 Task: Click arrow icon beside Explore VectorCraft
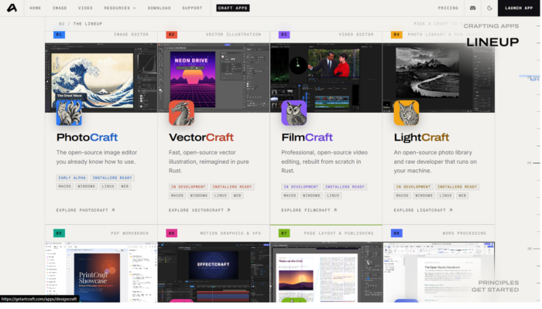coord(228,210)
